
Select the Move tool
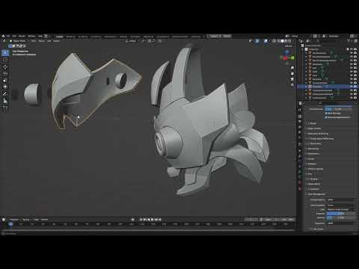pos(5,67)
